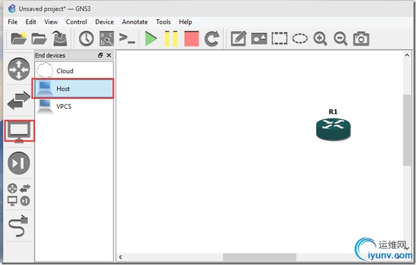This screenshot has height=265, width=416.
Task: Draw an ellipse tool
Action: 300,39
